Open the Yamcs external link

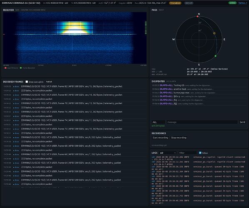pyautogui.click(x=242, y=3)
